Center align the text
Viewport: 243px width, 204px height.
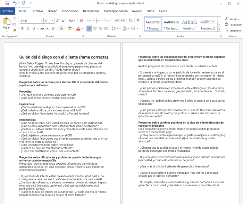pyautogui.click(x=95, y=29)
